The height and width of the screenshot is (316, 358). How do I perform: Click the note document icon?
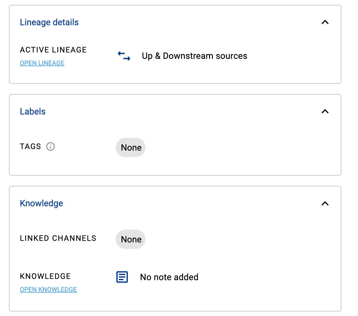(x=122, y=277)
